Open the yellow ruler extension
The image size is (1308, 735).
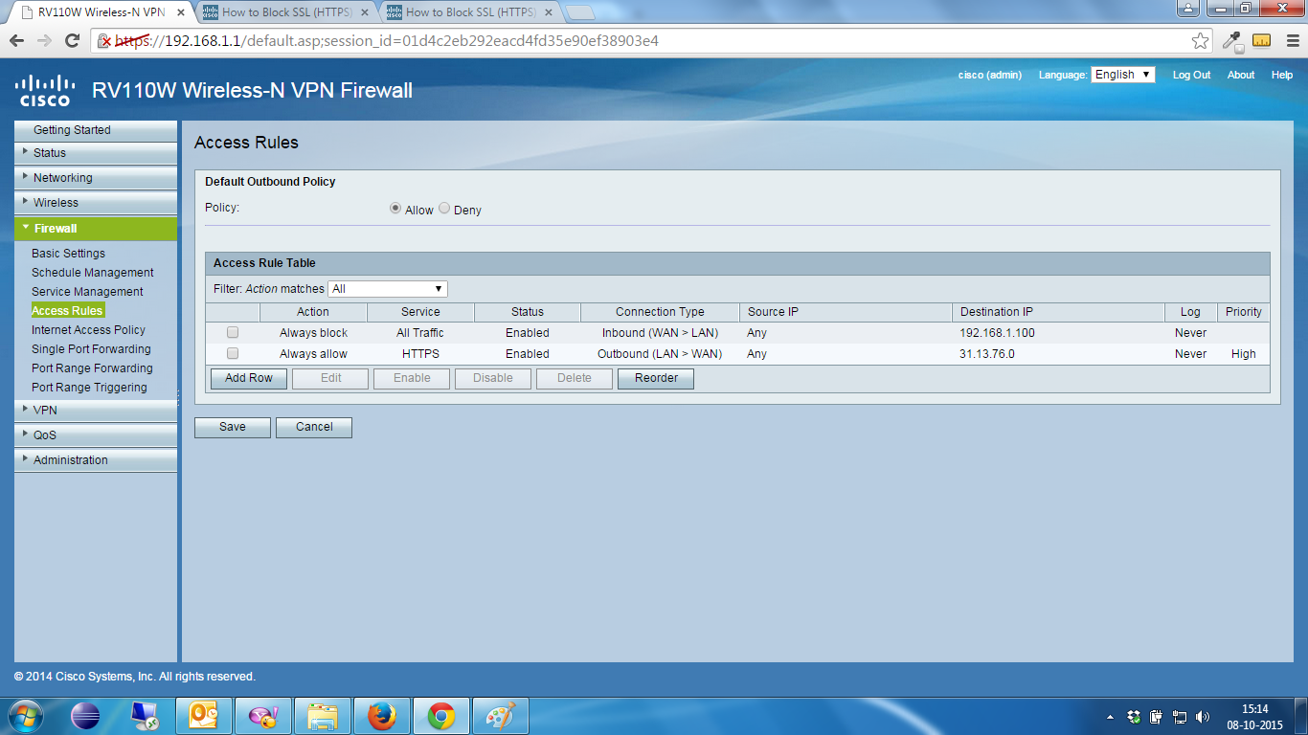point(1261,41)
